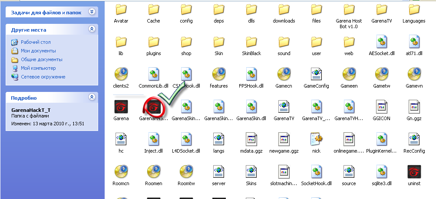Select the nick notepad file
The width and height of the screenshot is (436, 199).
(317, 139)
